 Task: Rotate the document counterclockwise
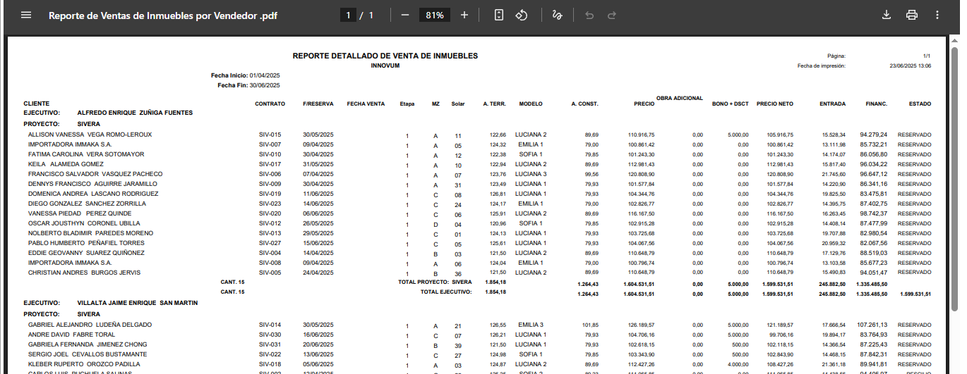click(x=522, y=15)
